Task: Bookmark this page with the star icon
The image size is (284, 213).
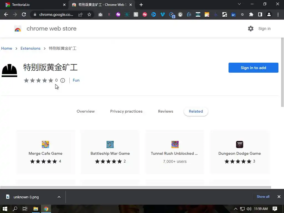Action: [89, 14]
